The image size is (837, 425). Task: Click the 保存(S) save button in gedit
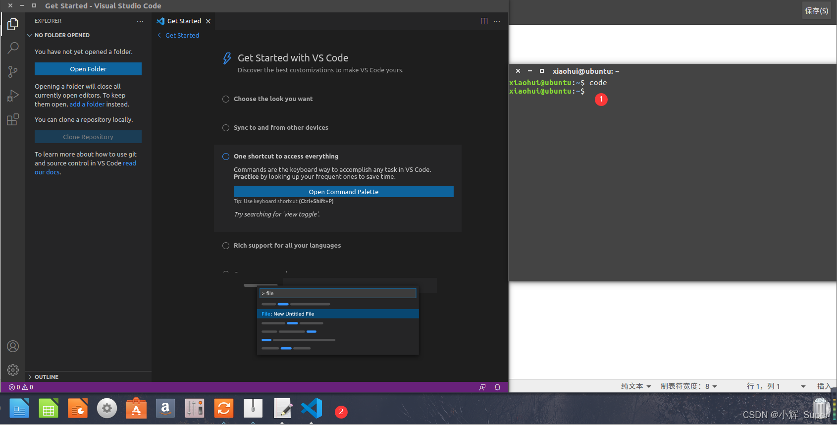tap(816, 10)
